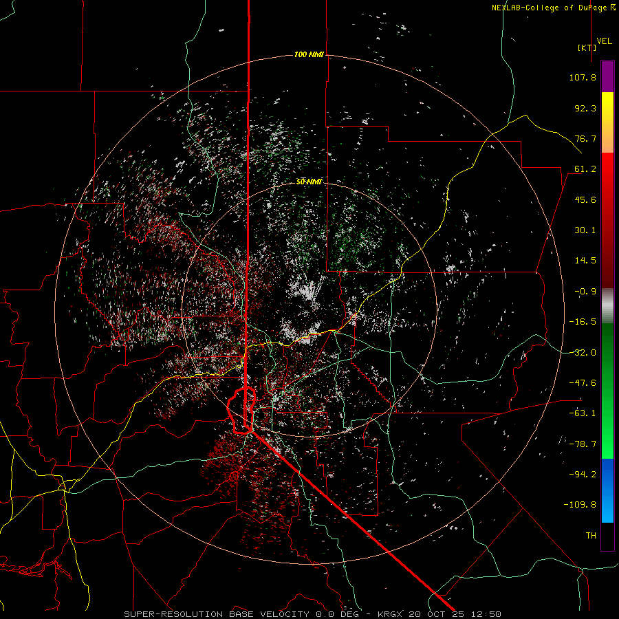The width and height of the screenshot is (619, 619).
Task: Click the -0.9 velocity scale value
Action: pyautogui.click(x=585, y=292)
